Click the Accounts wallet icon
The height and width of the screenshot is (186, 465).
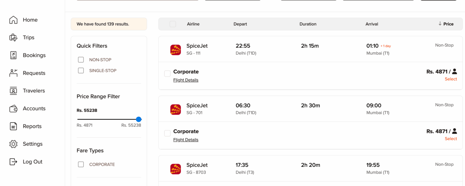coord(13,109)
